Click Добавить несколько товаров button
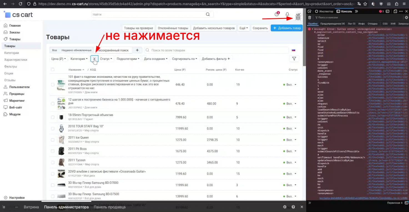Image resolution: width=409 pixels, height=212 pixels. click(x=214, y=28)
